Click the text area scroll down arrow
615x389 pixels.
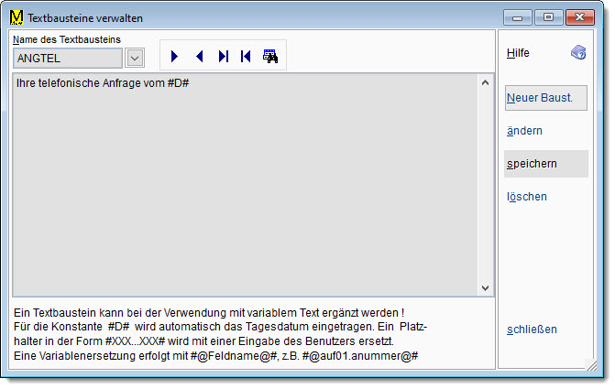click(486, 287)
